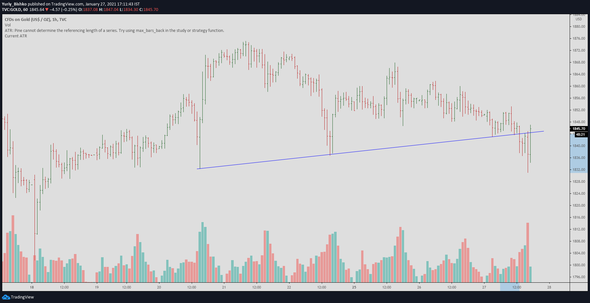This screenshot has height=303, width=590.
Task: Open the Yuriy_Bishko author name
Action: [14, 4]
